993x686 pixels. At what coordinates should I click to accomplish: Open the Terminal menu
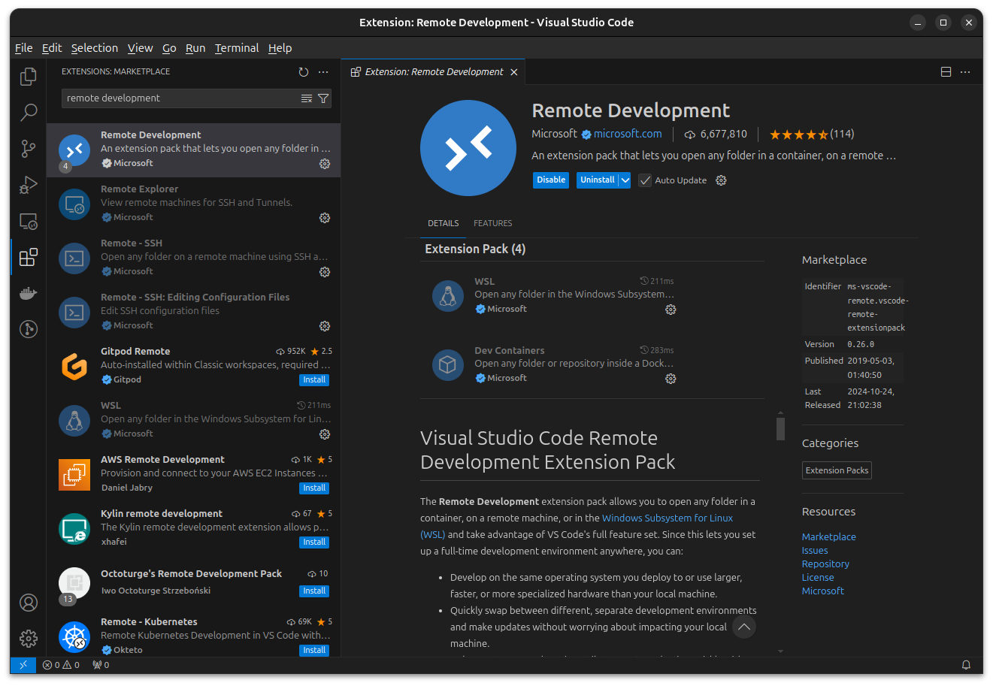click(x=237, y=48)
